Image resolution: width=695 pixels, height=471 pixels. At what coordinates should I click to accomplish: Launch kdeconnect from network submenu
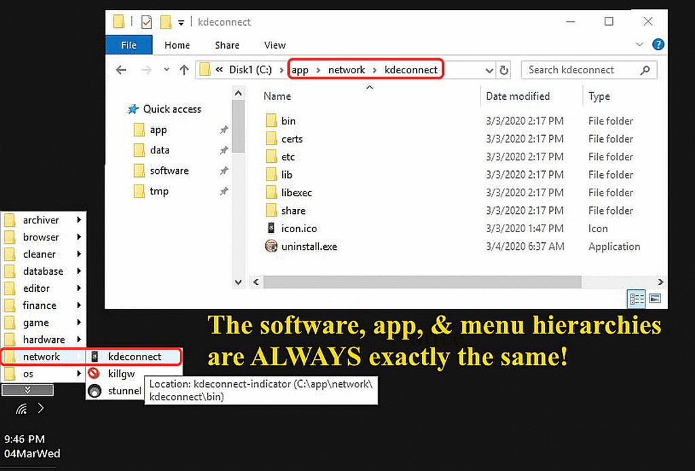tap(134, 357)
